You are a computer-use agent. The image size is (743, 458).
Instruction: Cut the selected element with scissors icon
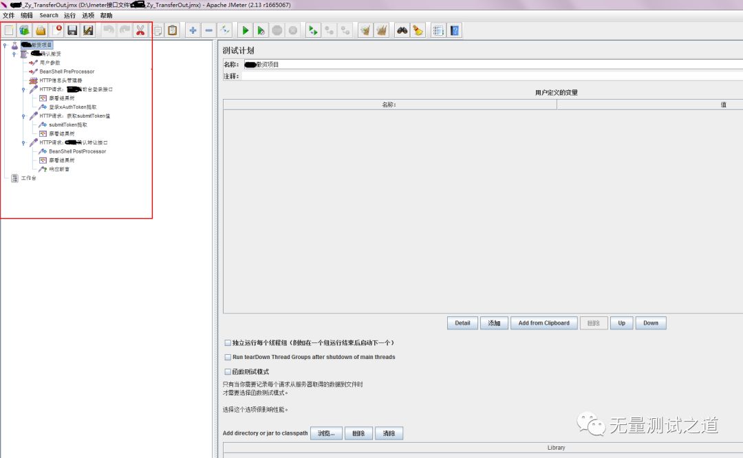141,30
